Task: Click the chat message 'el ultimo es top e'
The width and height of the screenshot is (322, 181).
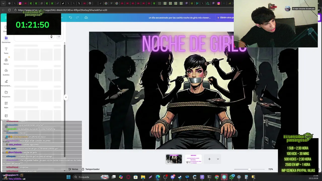Action: pos(37,137)
